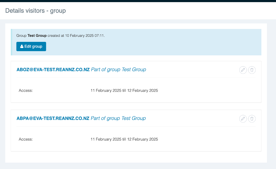Click the divider line under ABOZ header

[136, 78]
